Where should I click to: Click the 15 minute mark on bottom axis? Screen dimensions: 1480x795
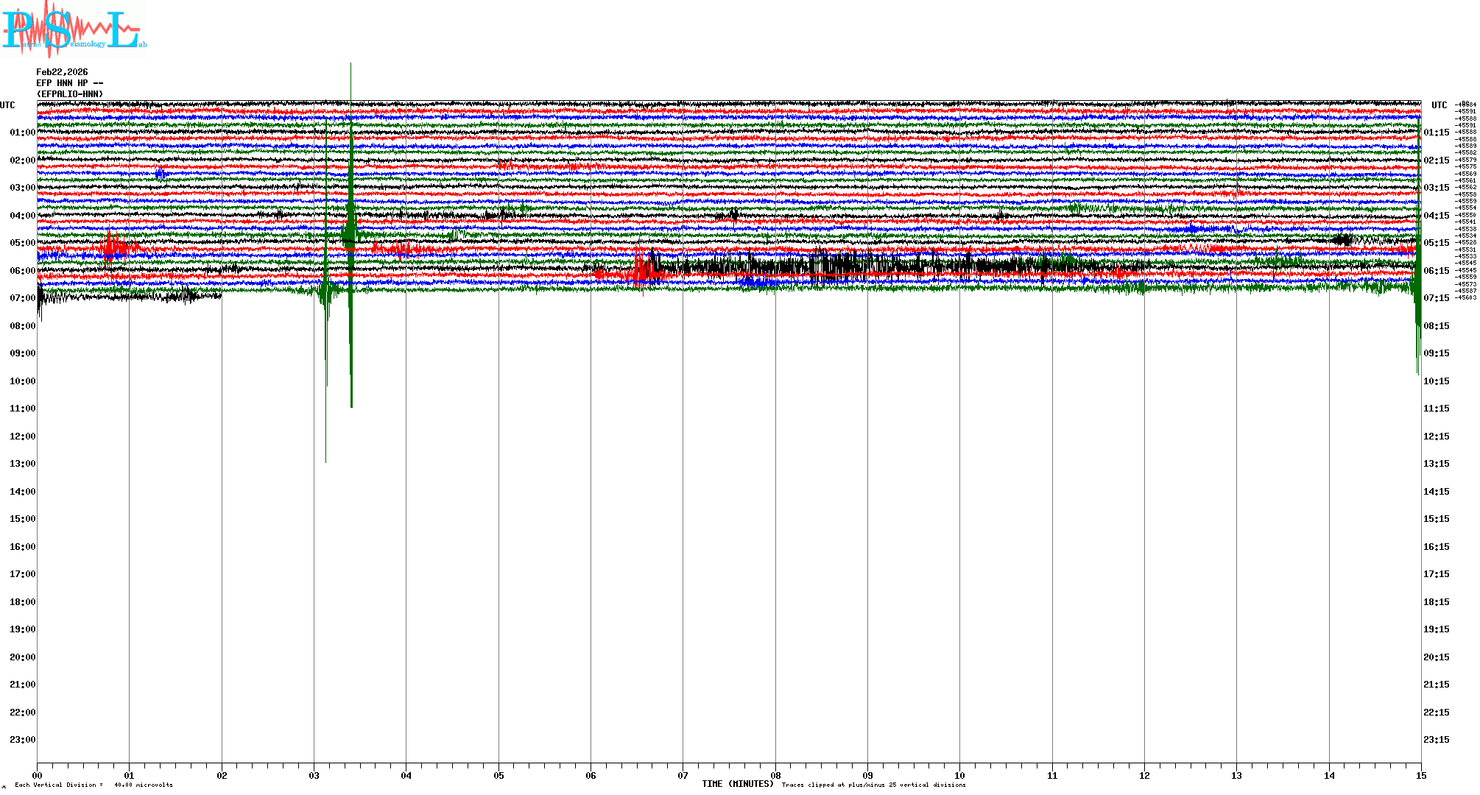pos(1421,775)
